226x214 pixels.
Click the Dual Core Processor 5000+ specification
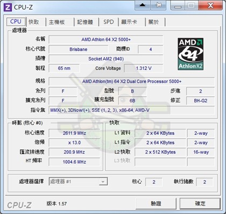coord(132,81)
